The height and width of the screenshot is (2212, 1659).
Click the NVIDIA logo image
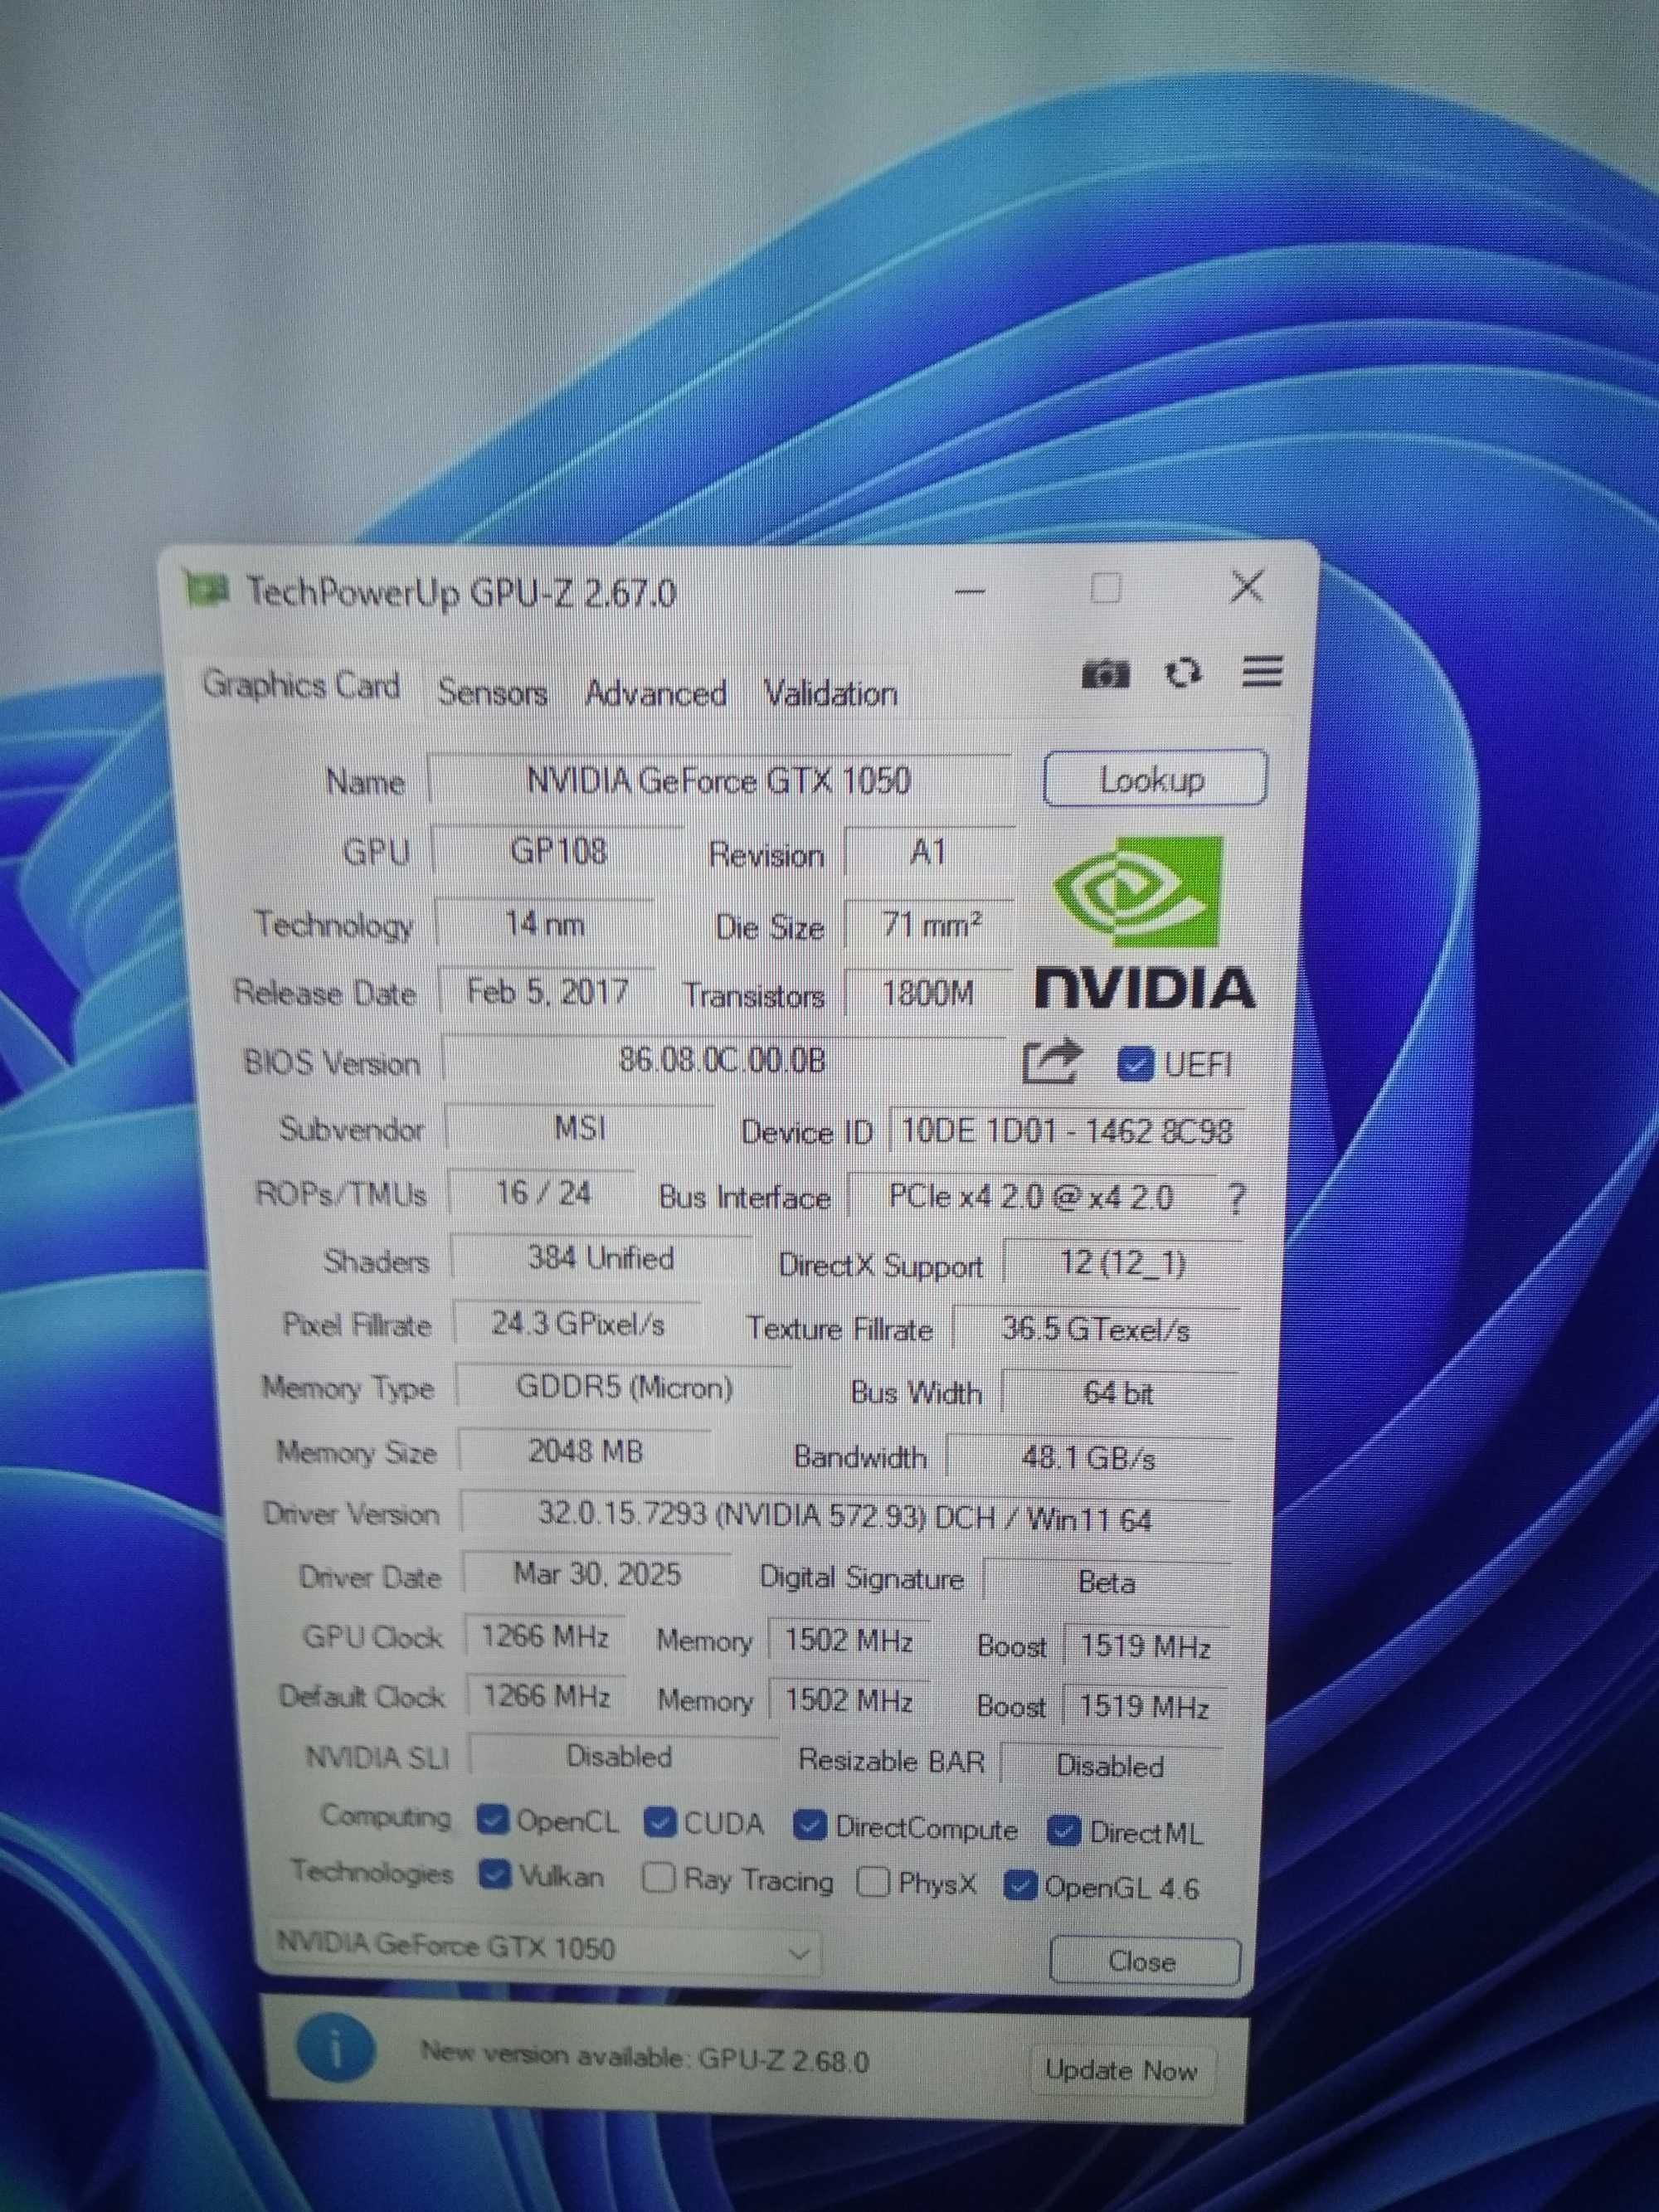pos(1144,922)
